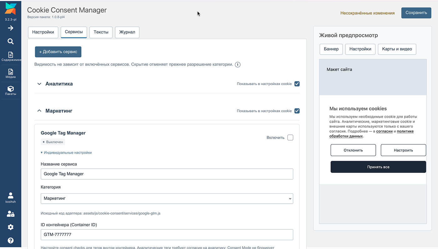This screenshot has height=249, width=438.
Task: Show Карты и видео preview
Action: click(x=397, y=49)
